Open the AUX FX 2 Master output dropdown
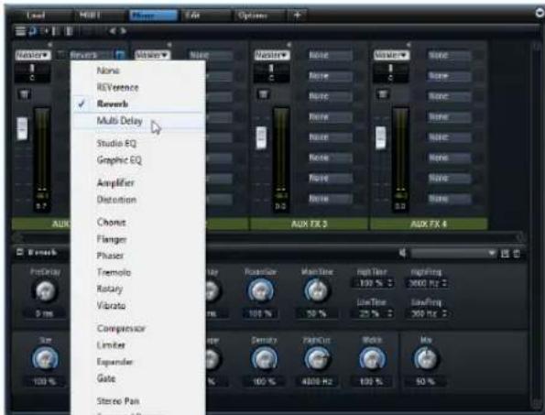545x415 pixels. (152, 55)
